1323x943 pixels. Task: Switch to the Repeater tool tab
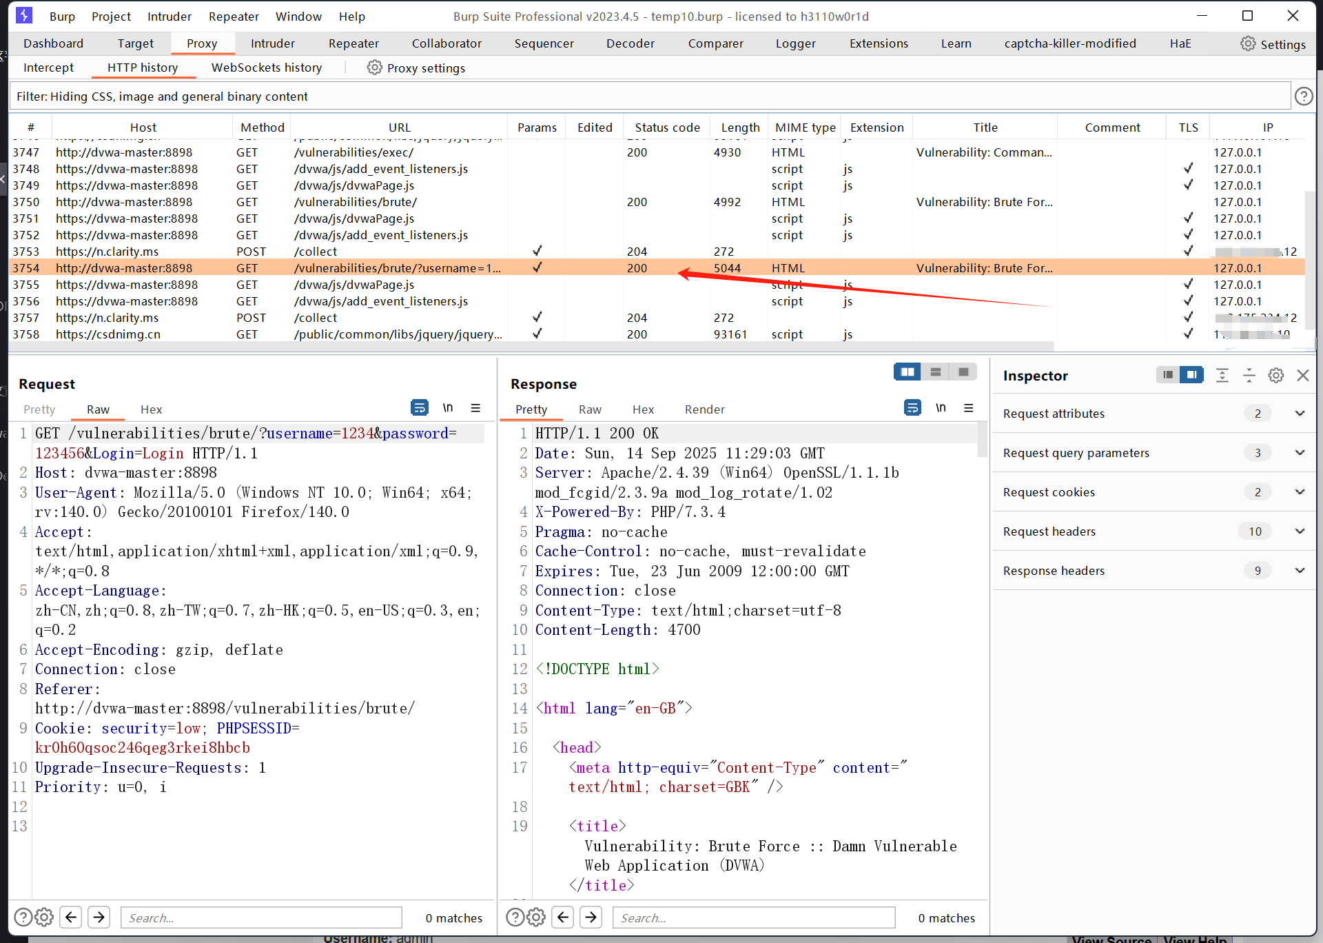(x=353, y=43)
